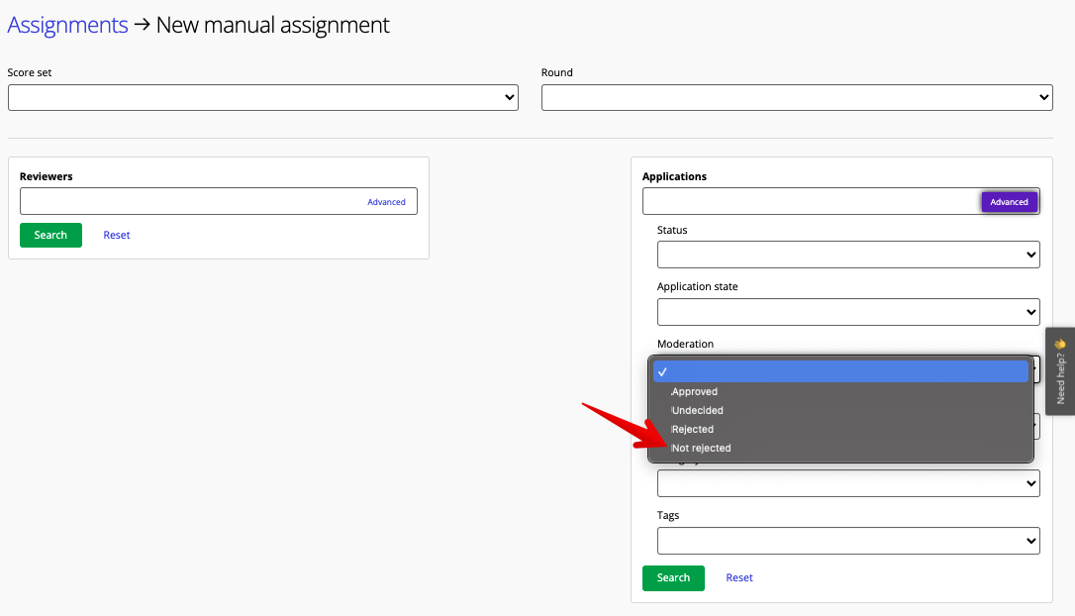
Task: Toggle the Advanced button in Applications panel
Action: click(x=1010, y=202)
